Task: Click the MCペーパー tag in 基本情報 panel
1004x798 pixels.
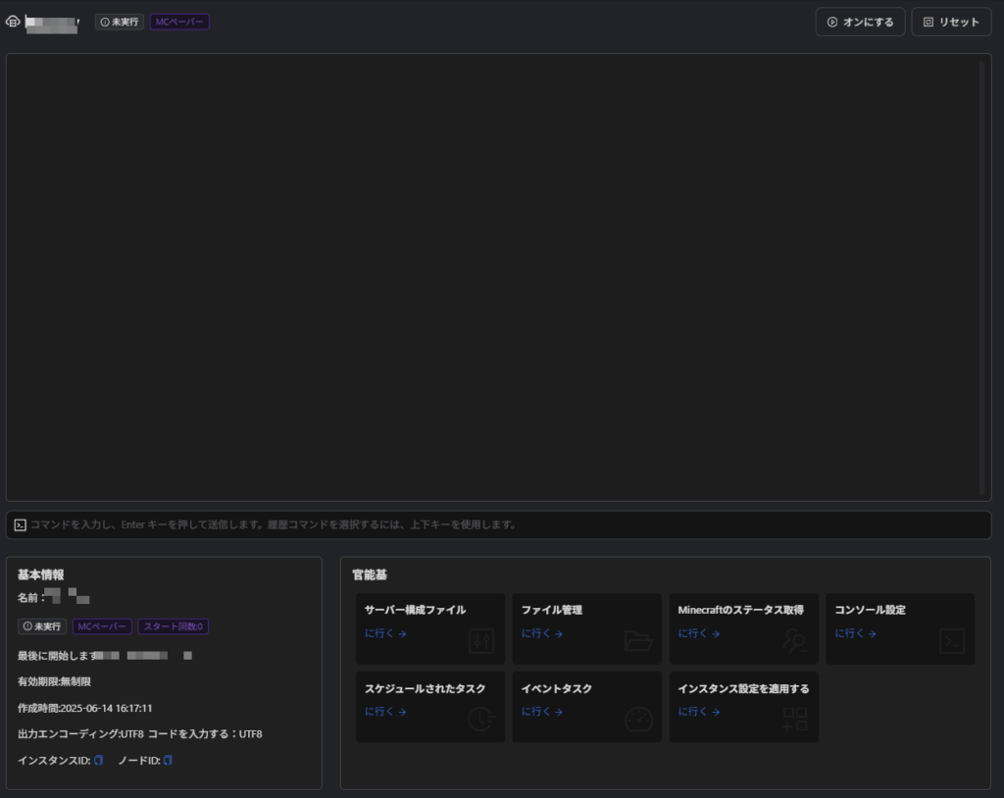Action: pos(102,626)
